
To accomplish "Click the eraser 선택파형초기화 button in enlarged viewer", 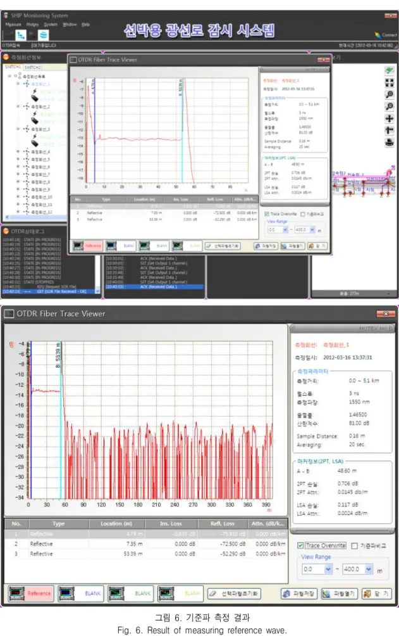I will (234, 594).
